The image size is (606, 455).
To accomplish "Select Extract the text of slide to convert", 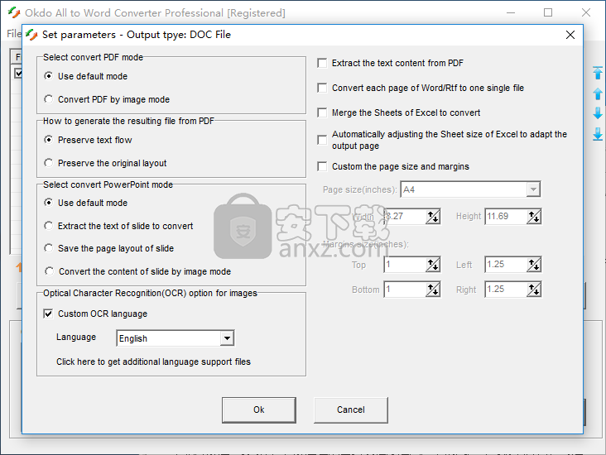I will point(48,226).
